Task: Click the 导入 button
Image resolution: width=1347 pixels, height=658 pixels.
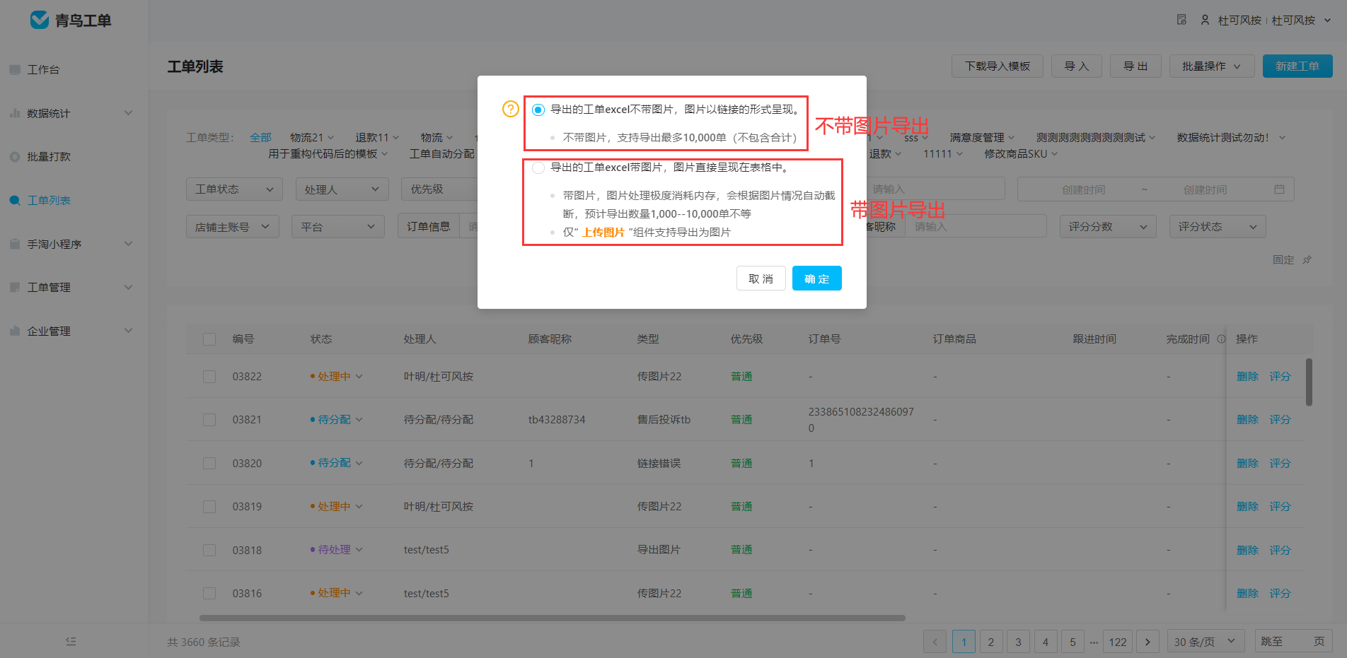Action: click(x=1077, y=66)
